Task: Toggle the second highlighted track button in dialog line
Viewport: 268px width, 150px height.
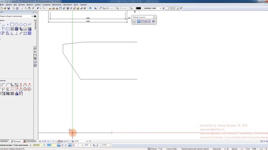Action: tap(70, 145)
